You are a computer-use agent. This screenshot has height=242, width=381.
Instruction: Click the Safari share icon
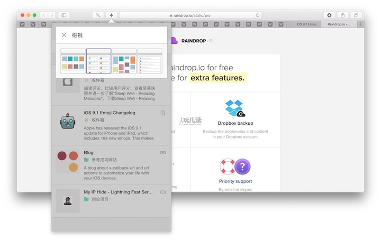pyautogui.click(x=343, y=15)
